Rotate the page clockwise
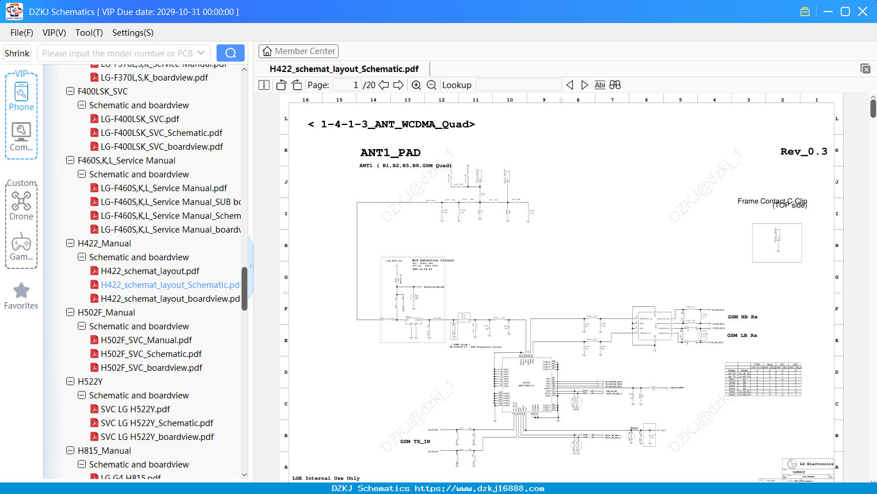 click(297, 85)
